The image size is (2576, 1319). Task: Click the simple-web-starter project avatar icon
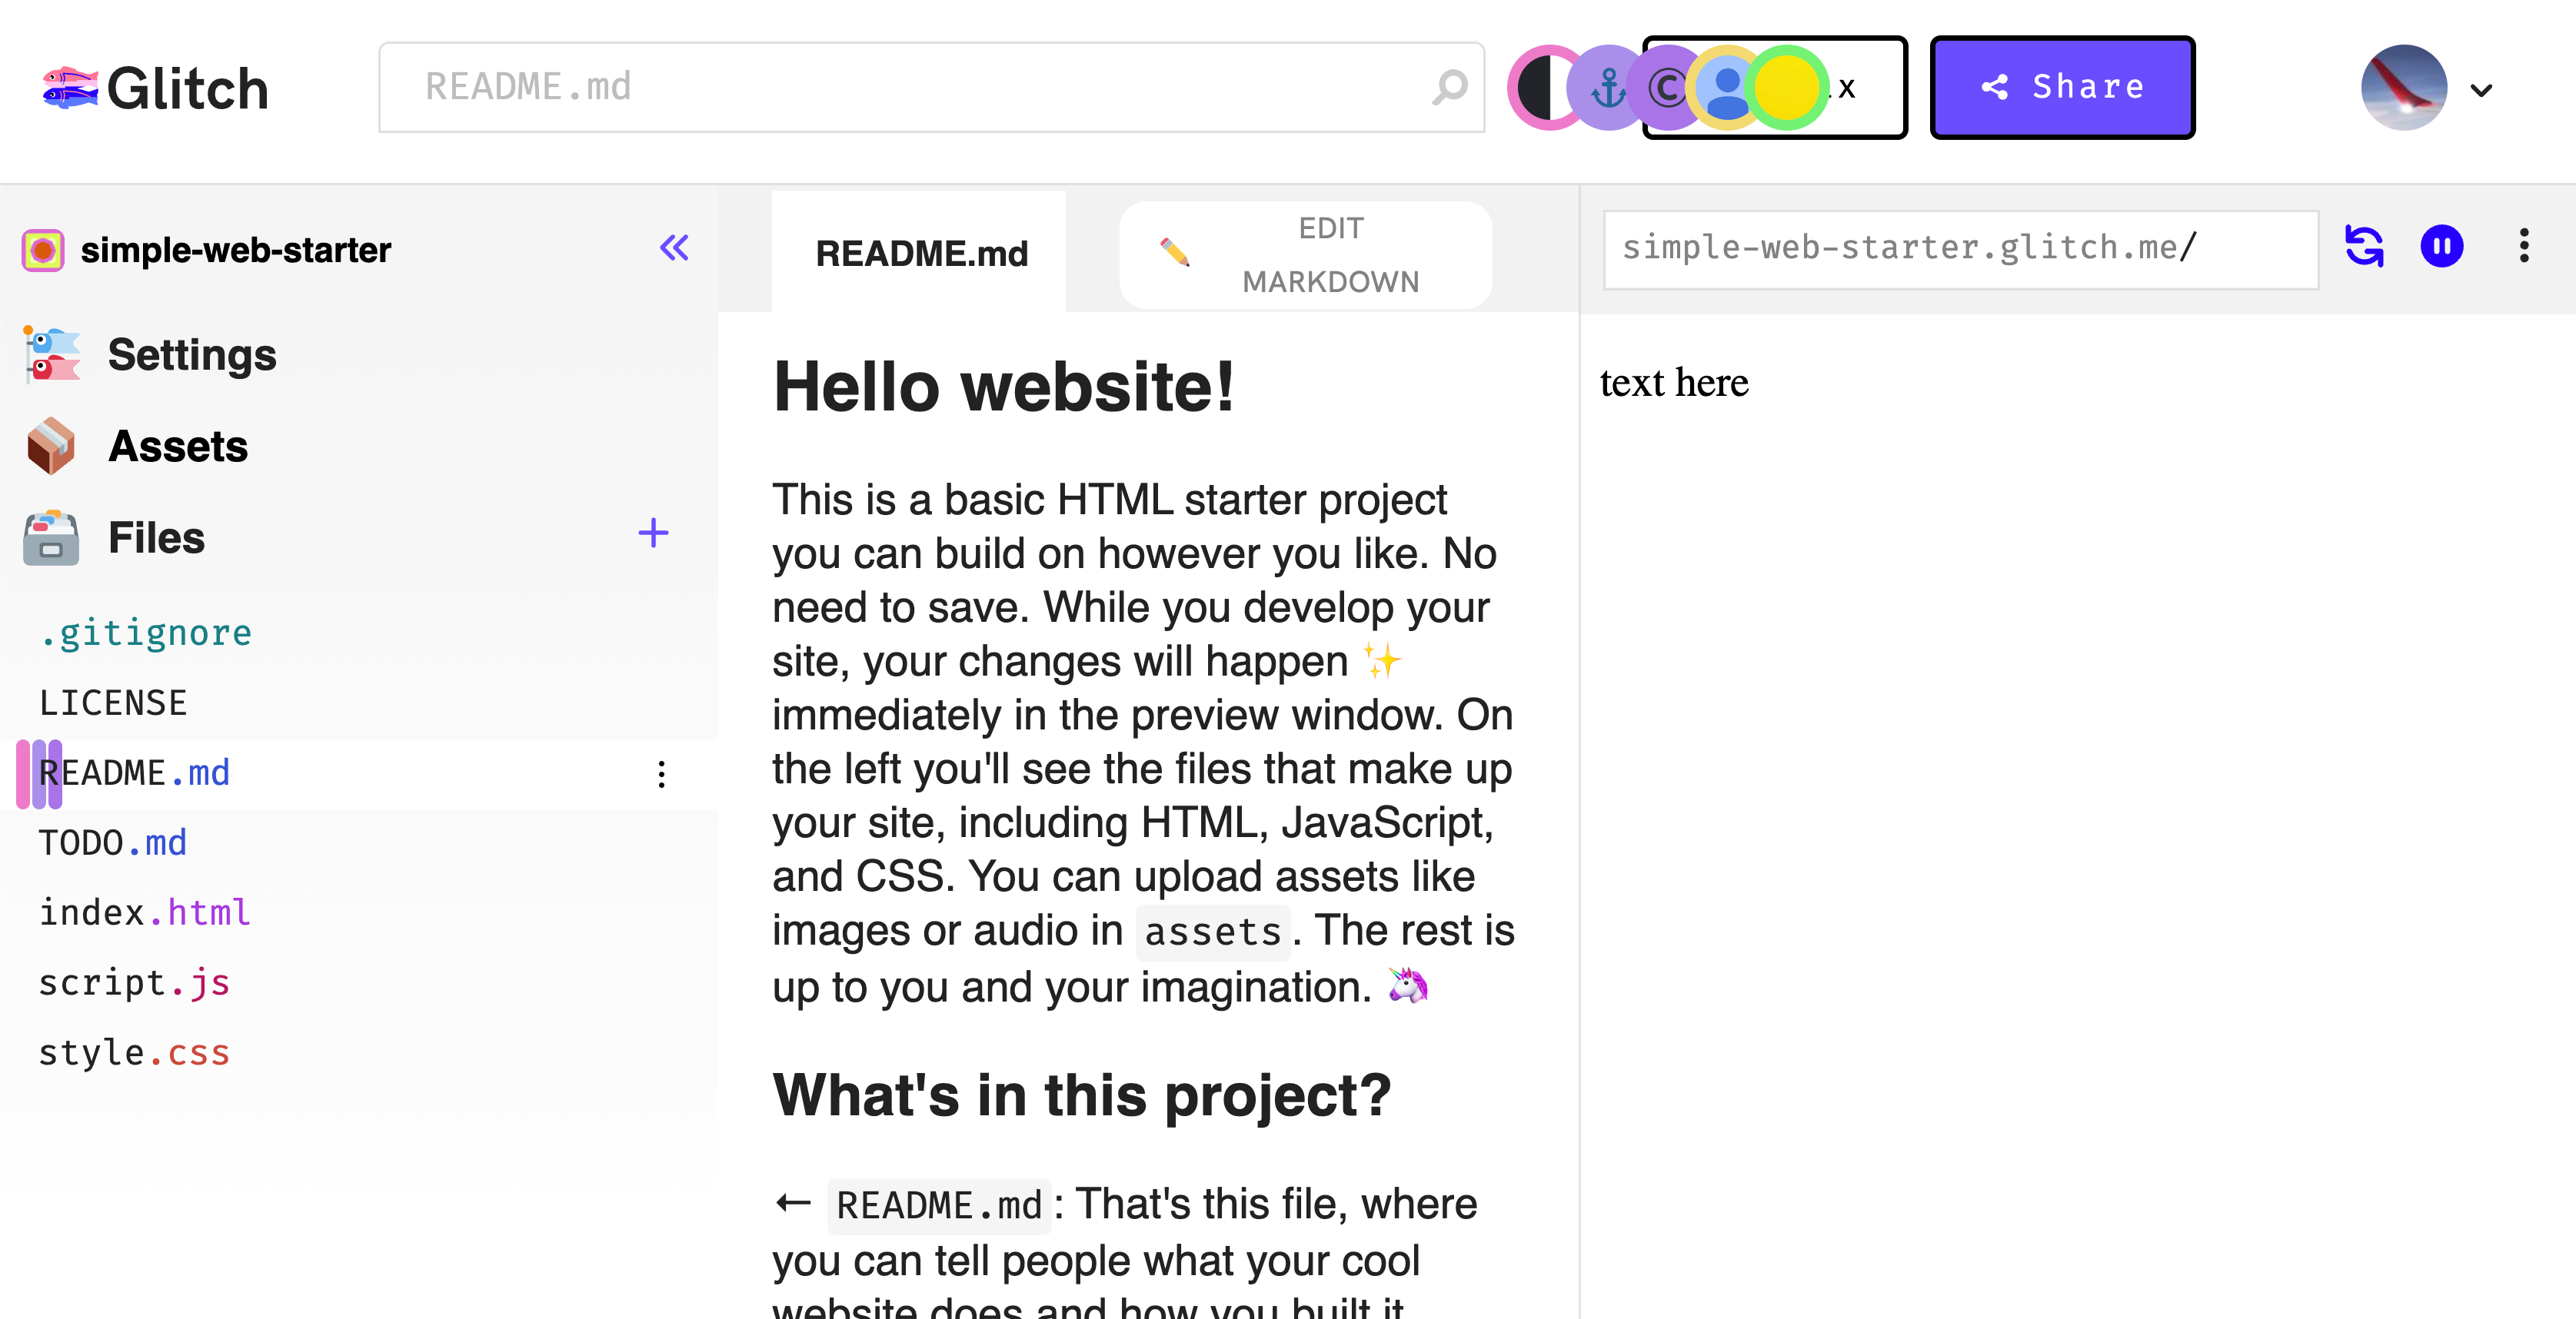click(43, 250)
